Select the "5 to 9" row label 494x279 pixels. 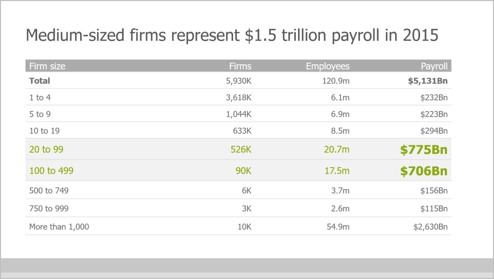[x=40, y=114]
